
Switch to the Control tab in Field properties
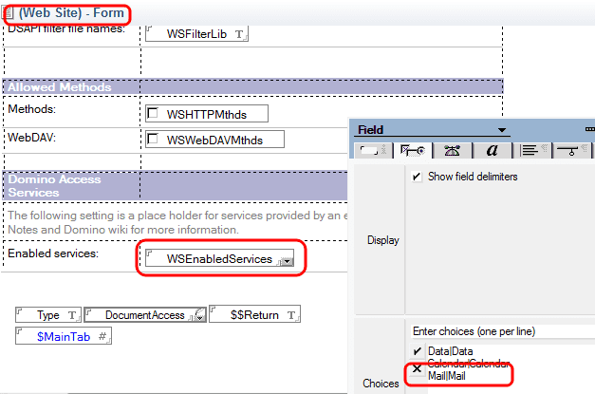click(411, 149)
